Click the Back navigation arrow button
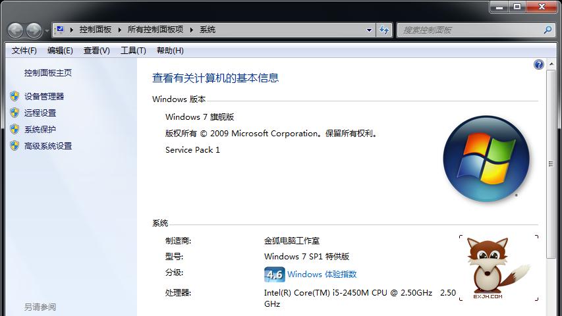562x316 pixels. pos(15,30)
